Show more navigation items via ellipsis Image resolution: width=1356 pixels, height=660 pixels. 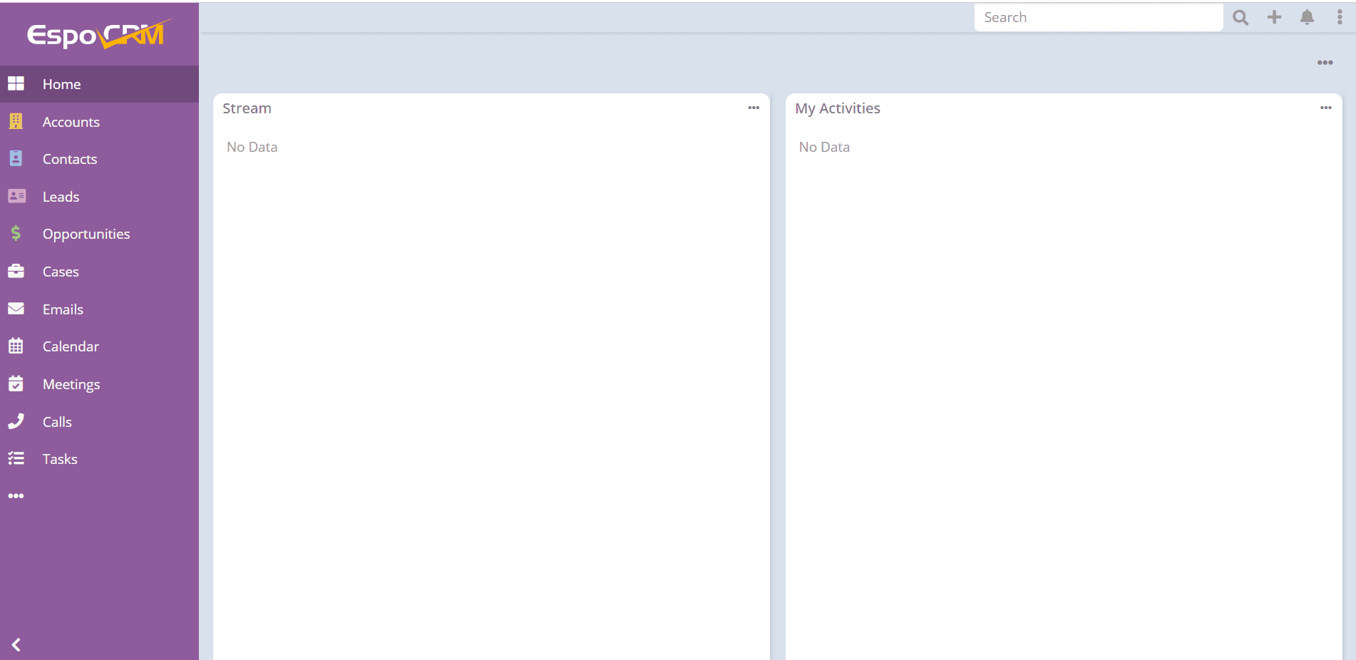click(x=16, y=495)
